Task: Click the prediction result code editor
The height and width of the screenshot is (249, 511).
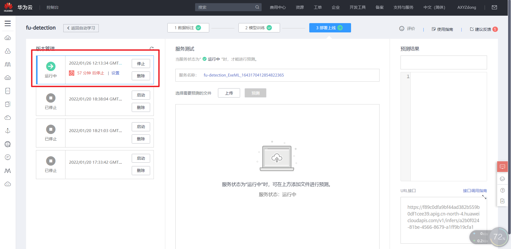Action: click(444, 126)
